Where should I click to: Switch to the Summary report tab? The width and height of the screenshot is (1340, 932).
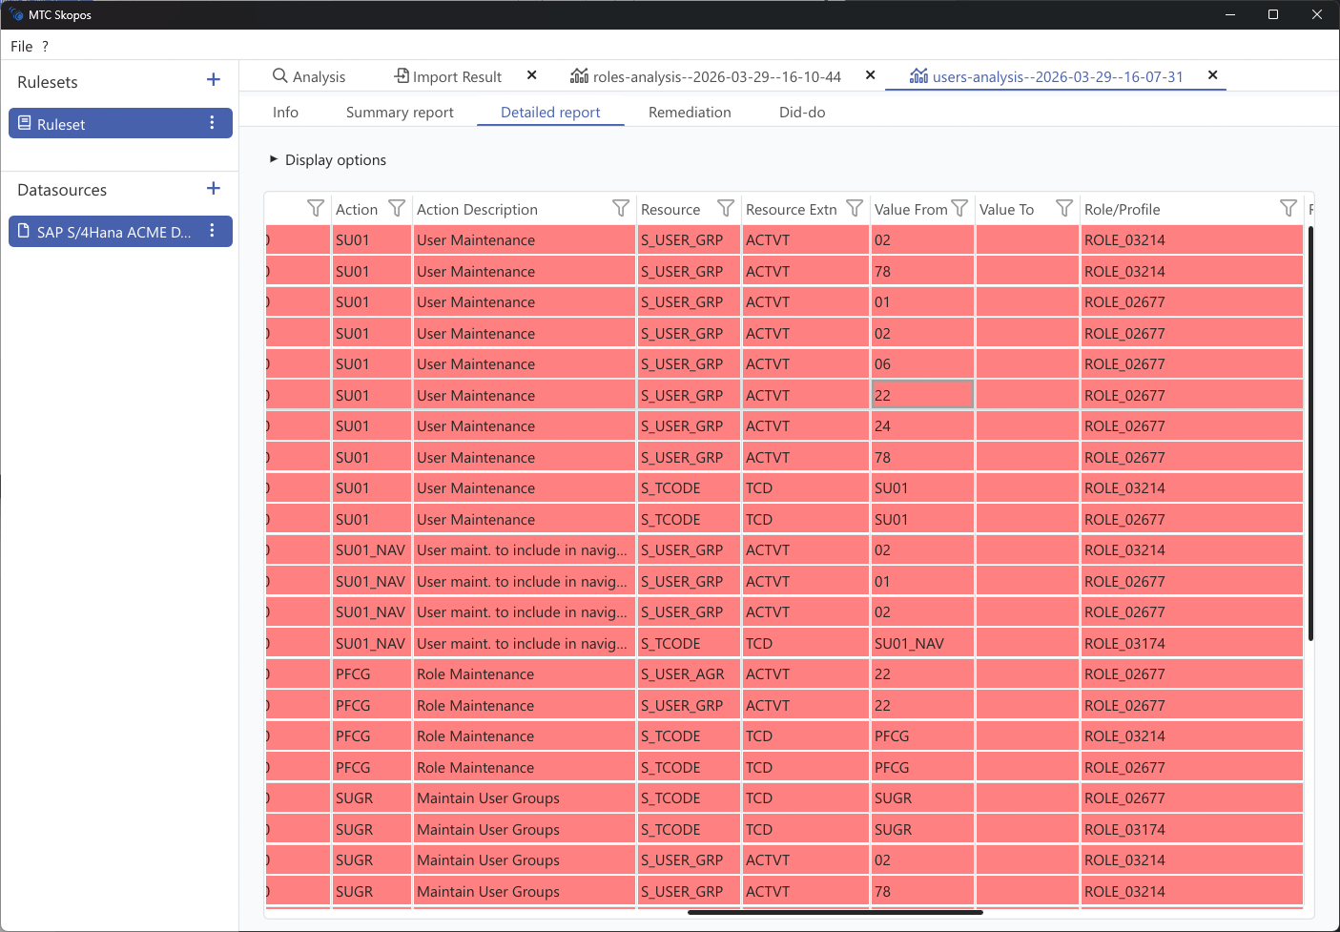[x=400, y=112]
